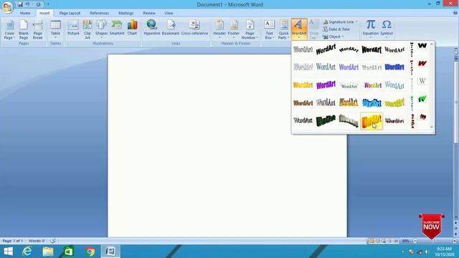Open the Text Box gallery
Image resolution: width=459 pixels, height=258 pixels.
(x=270, y=29)
